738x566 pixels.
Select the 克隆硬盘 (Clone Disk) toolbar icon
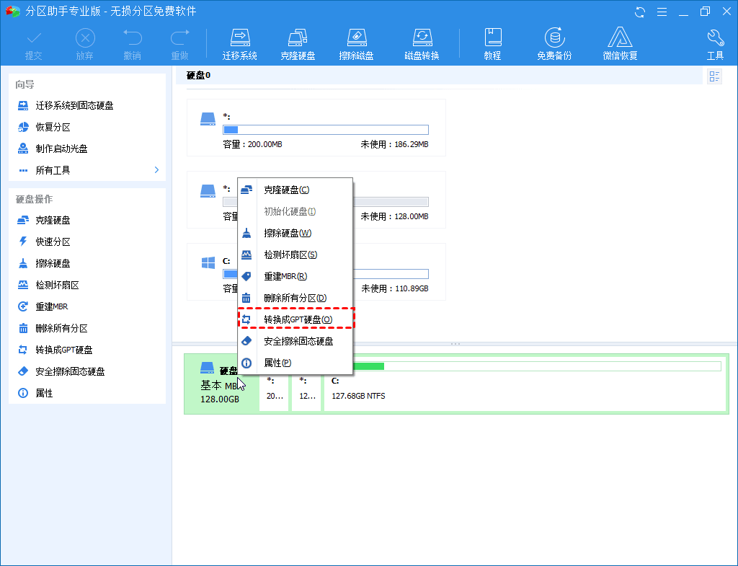[x=298, y=43]
